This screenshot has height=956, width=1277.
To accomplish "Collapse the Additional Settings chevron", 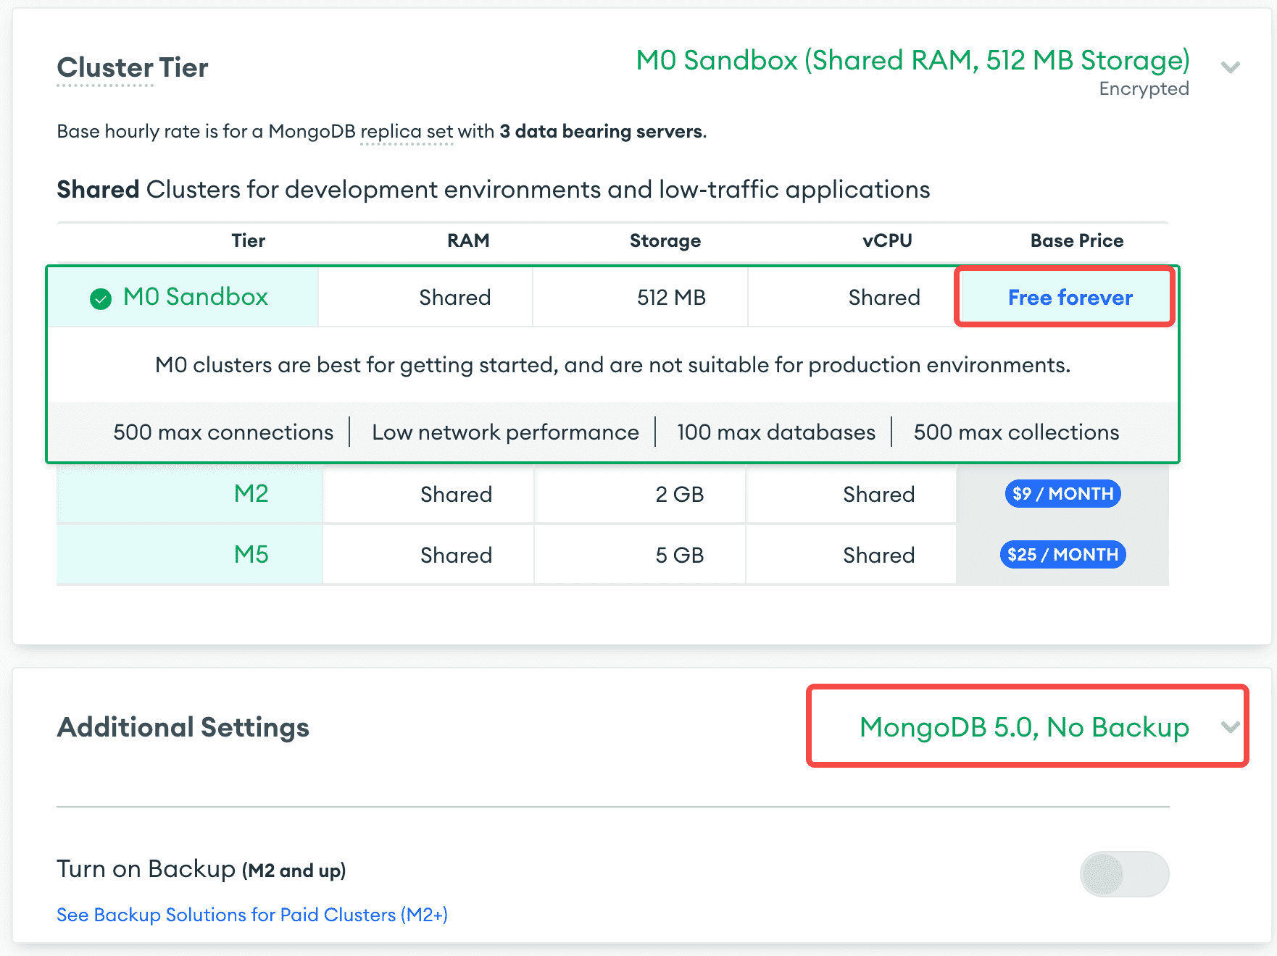I will 1230,726.
